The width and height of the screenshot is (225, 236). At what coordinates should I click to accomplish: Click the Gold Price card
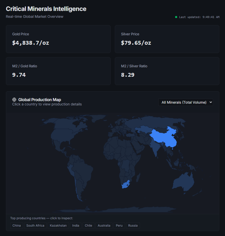[x=58, y=39]
